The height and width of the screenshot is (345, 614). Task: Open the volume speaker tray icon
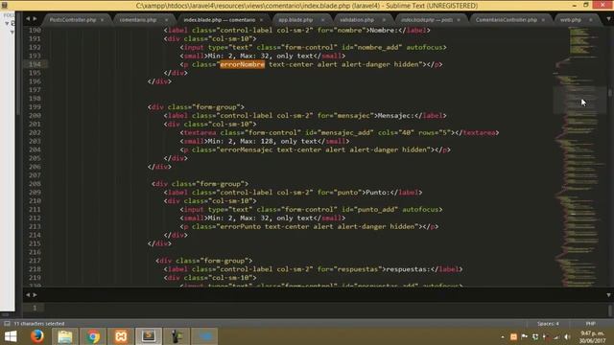tap(567, 336)
